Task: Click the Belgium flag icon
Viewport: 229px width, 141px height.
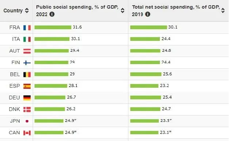Action: pos(27,75)
